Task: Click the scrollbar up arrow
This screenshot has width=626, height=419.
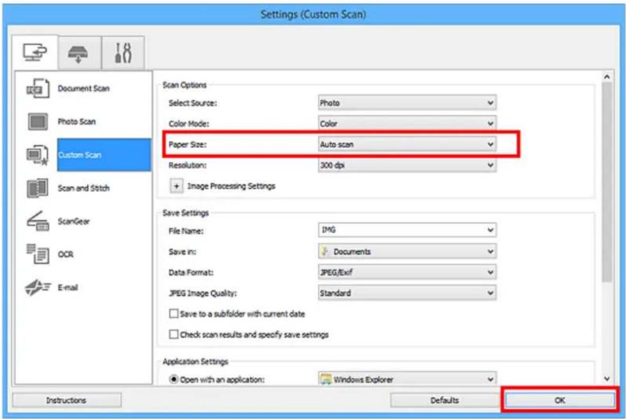Action: [x=607, y=76]
